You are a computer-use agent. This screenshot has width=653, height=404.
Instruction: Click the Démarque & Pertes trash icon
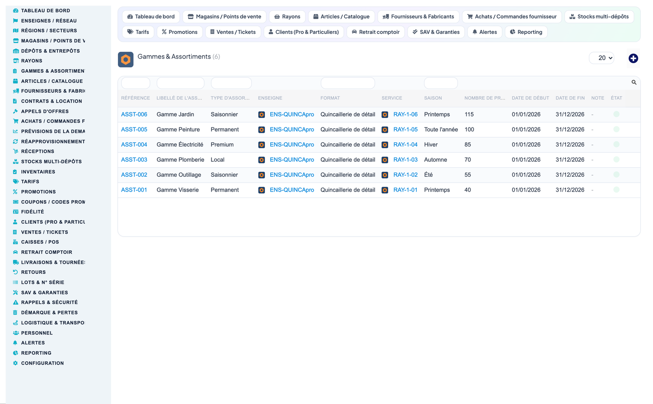[15, 313]
